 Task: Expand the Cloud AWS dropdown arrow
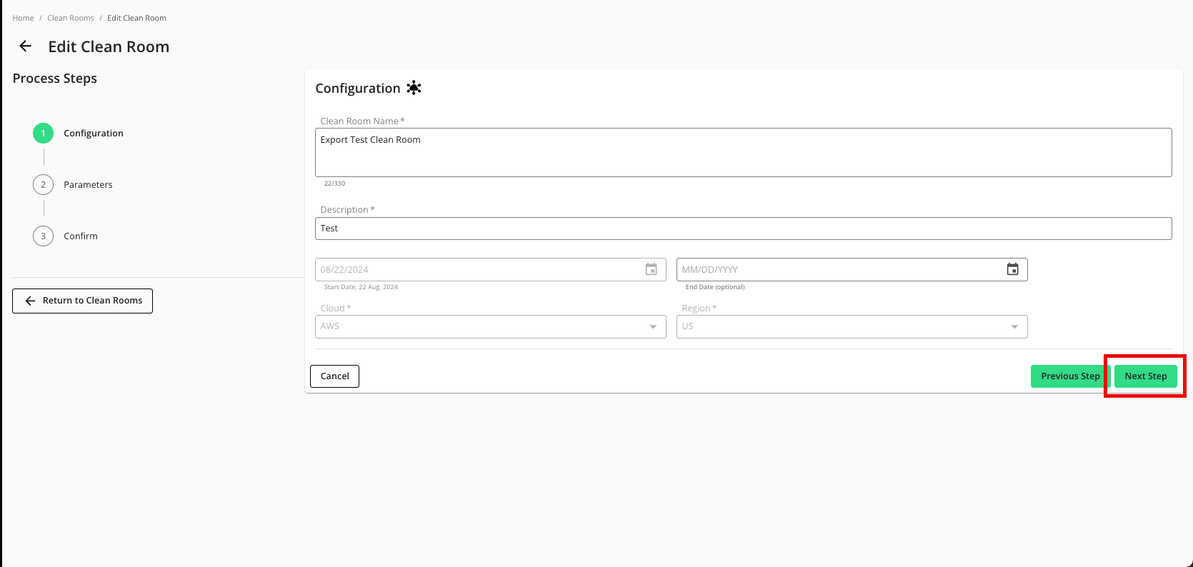[x=652, y=327]
